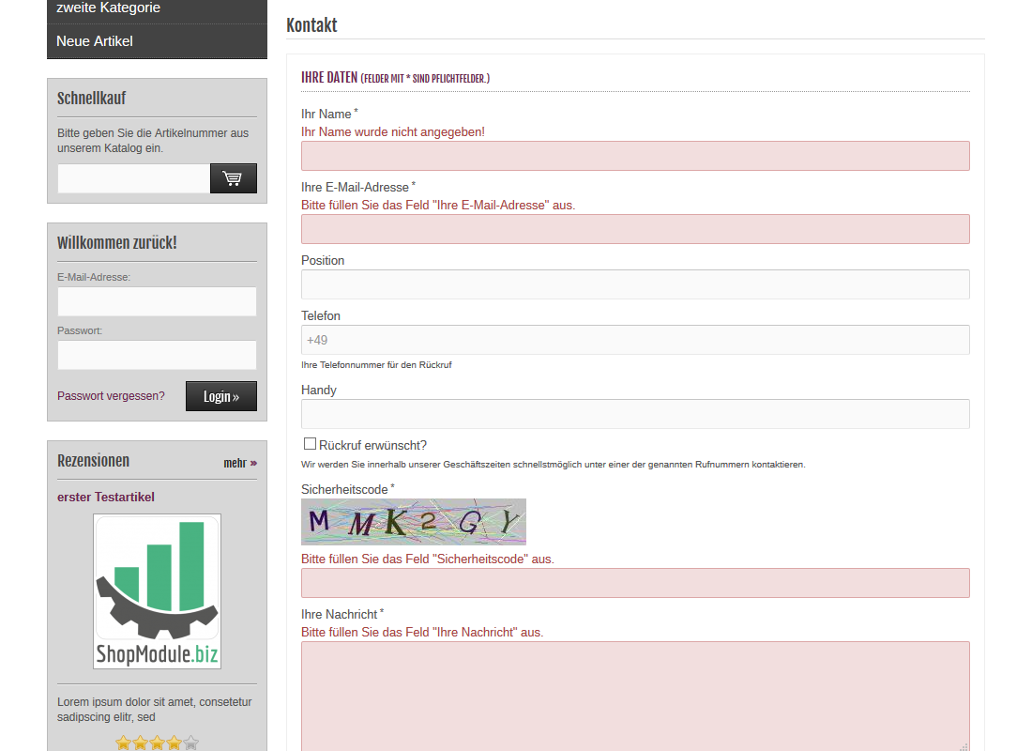Open the ShopModule.biz product thumbnail
The image size is (1032, 751).
[157, 591]
